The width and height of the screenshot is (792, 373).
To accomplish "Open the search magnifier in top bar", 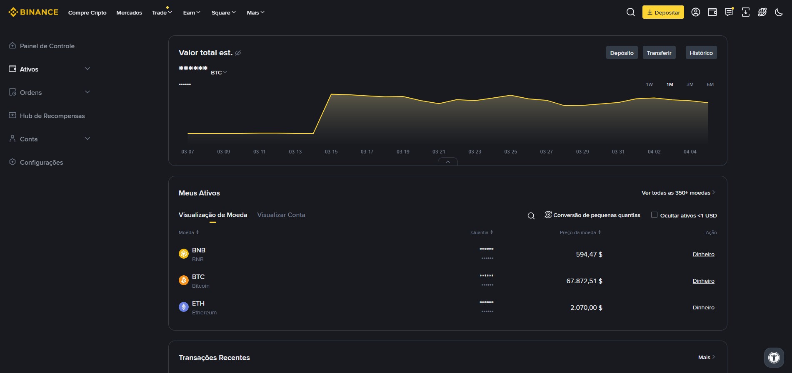I will [x=631, y=12].
